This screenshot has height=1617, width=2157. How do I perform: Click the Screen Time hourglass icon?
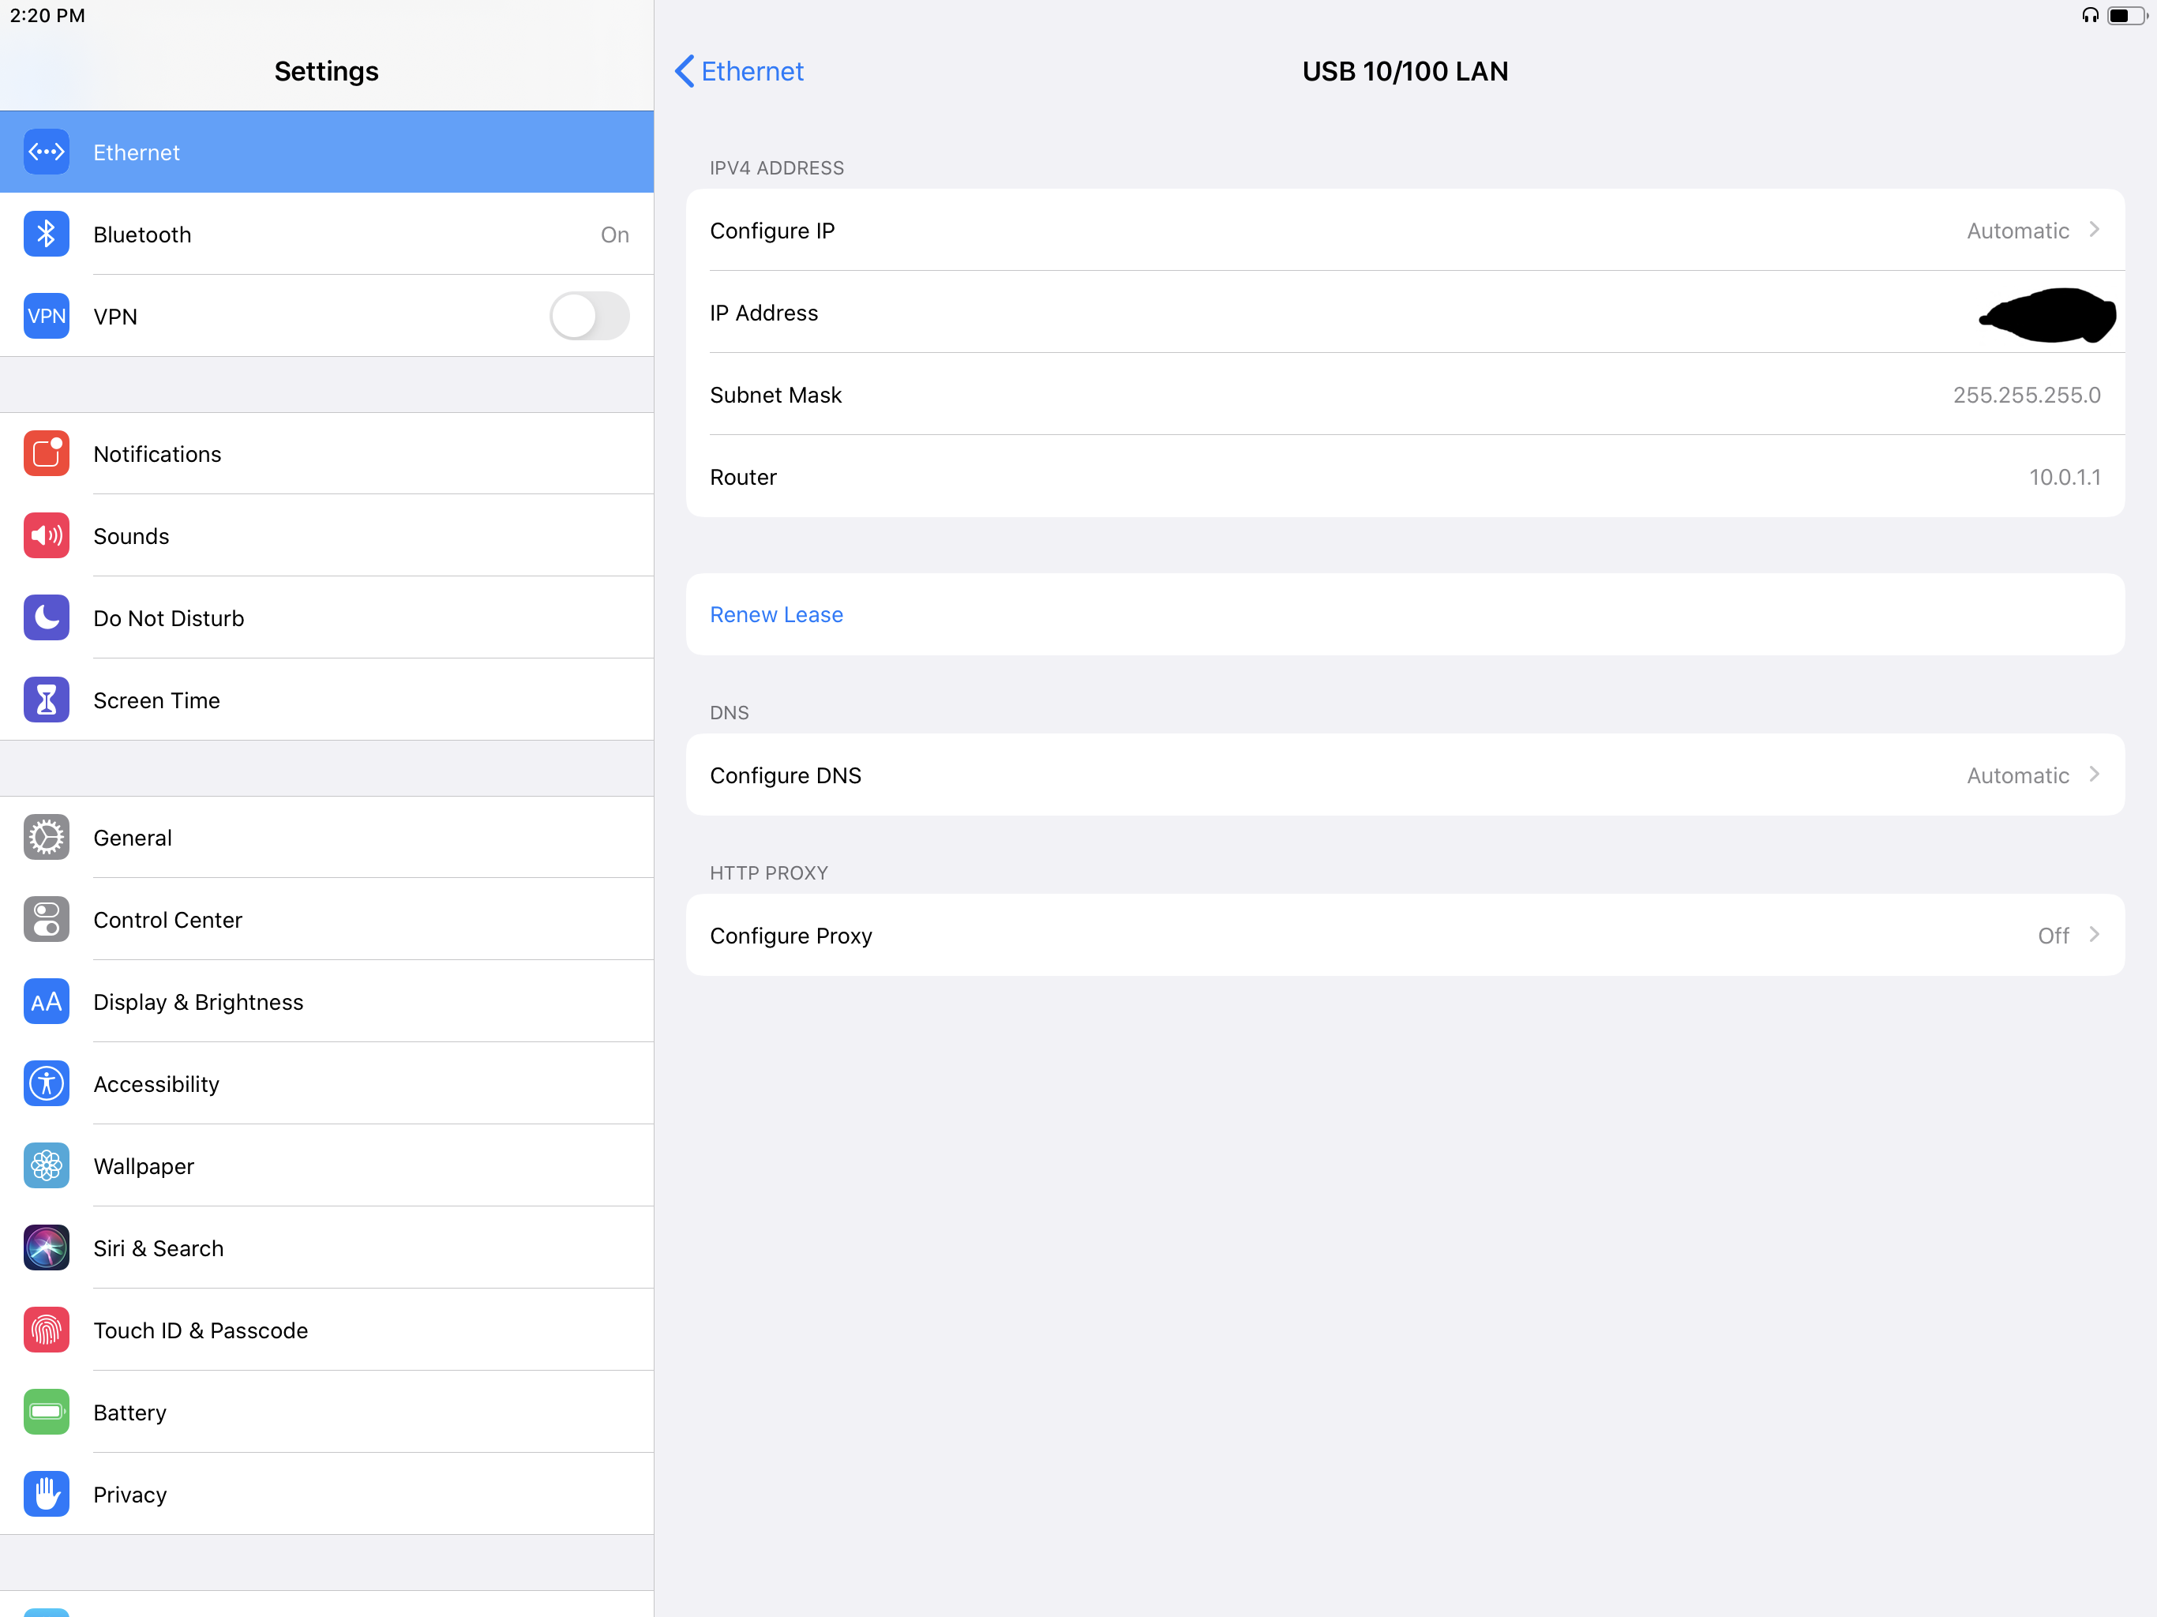(46, 700)
